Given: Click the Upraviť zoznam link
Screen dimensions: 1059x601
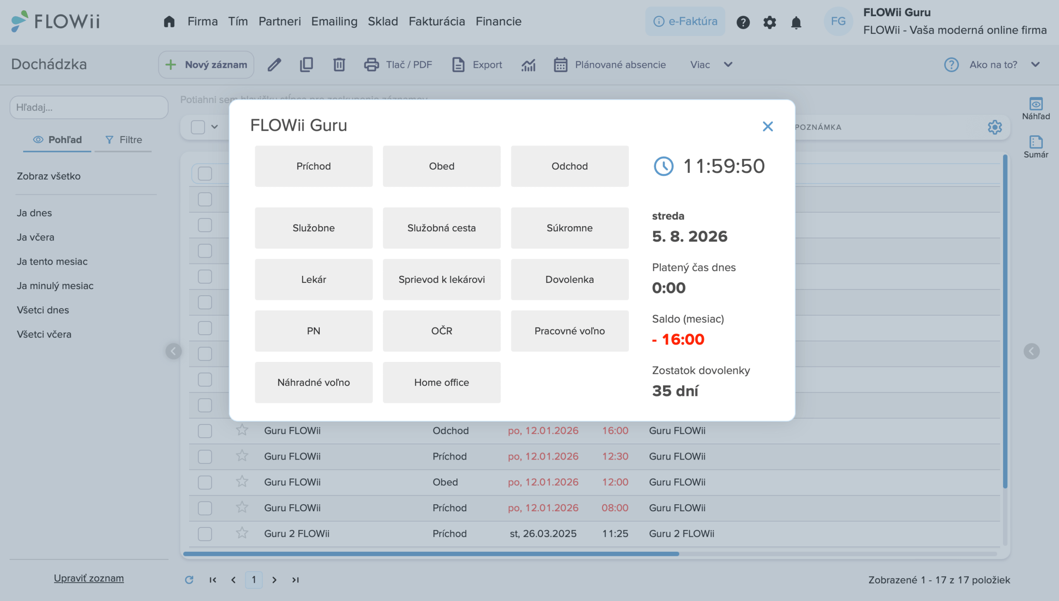Looking at the screenshot, I should 89,578.
